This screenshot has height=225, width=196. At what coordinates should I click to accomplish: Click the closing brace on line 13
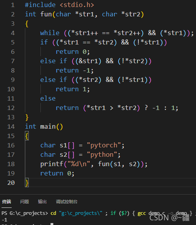click(x=27, y=117)
